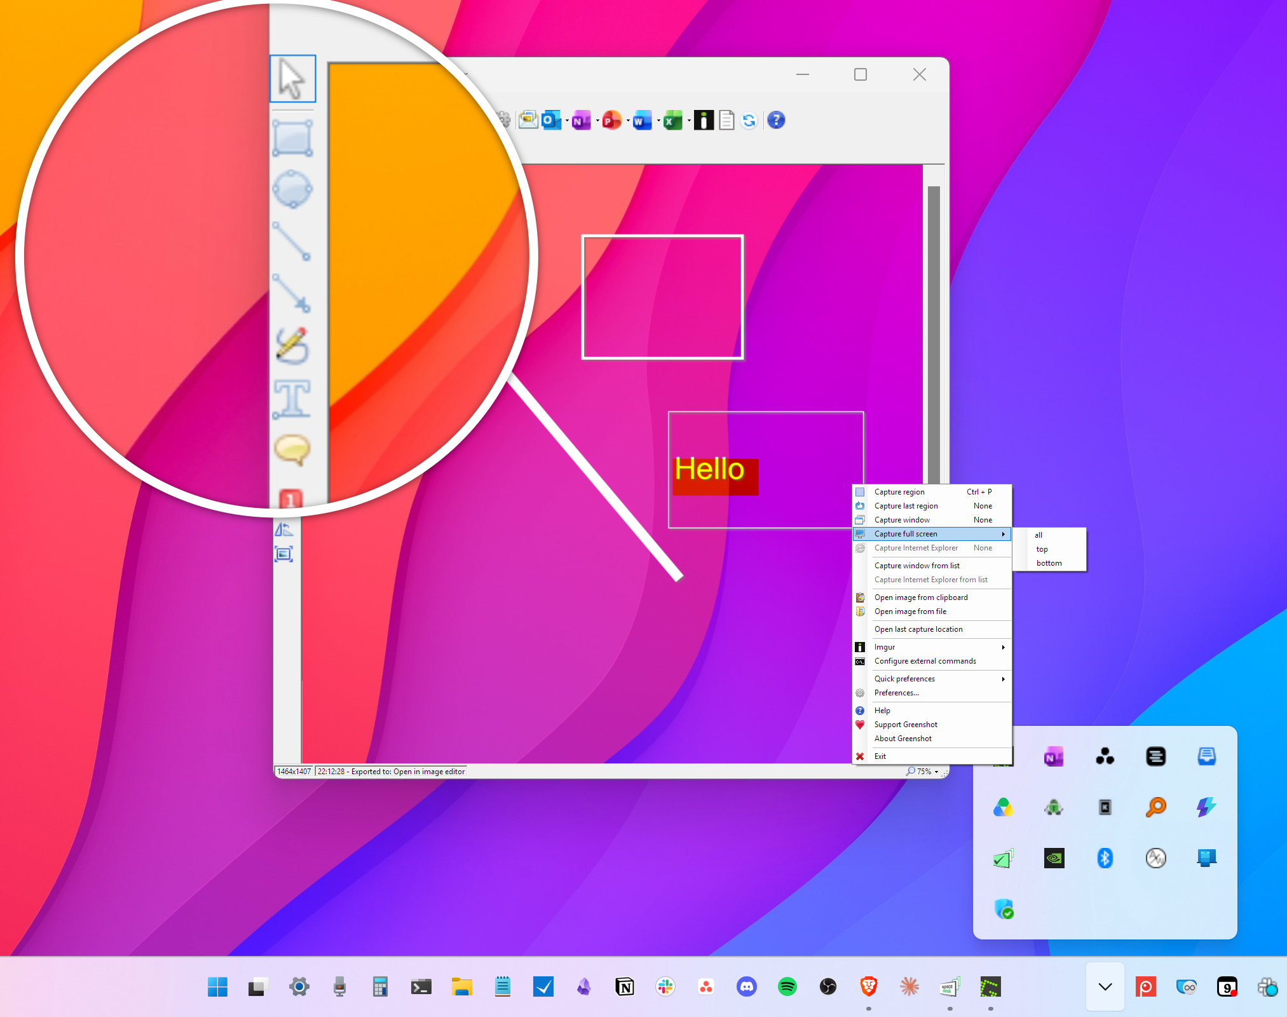Choose Capture region from the menu
Viewport: 1287px width, 1017px height.
click(932, 492)
